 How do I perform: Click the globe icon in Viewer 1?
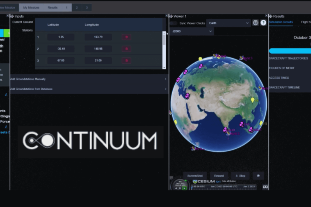point(256,23)
